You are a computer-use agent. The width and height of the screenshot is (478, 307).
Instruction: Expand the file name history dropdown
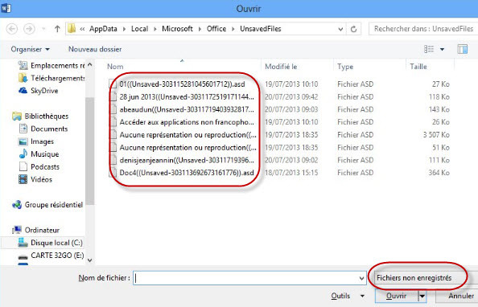coord(361,278)
